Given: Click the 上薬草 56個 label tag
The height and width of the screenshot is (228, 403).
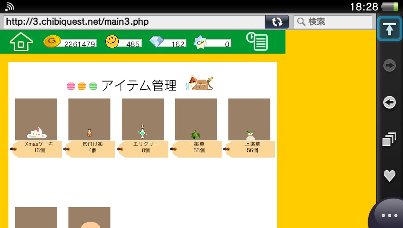Looking at the screenshot, I should [250, 149].
